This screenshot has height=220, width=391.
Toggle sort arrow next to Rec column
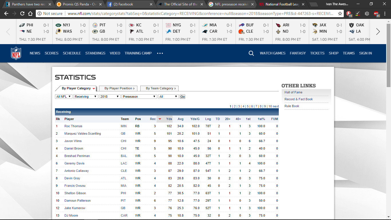pyautogui.click(x=160, y=119)
